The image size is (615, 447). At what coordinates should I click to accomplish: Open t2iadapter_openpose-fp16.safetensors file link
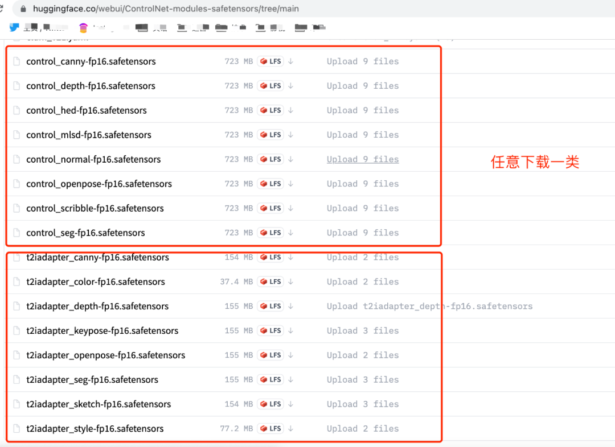coord(105,355)
